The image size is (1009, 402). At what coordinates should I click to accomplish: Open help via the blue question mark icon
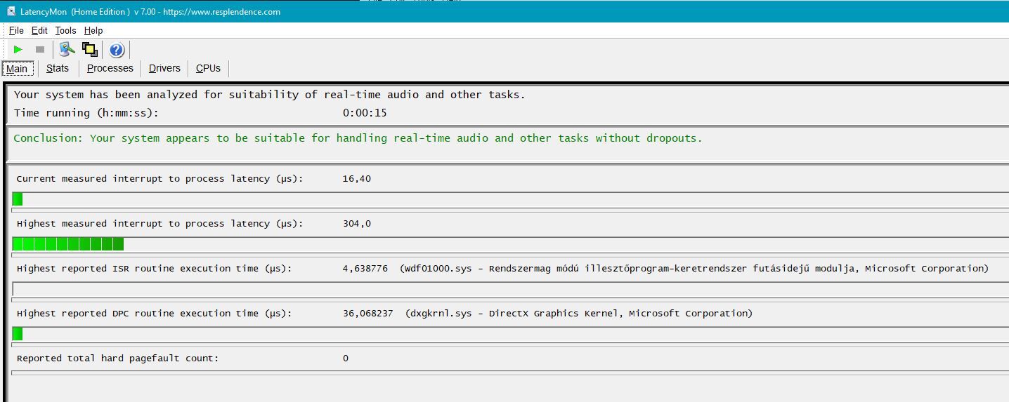click(117, 49)
